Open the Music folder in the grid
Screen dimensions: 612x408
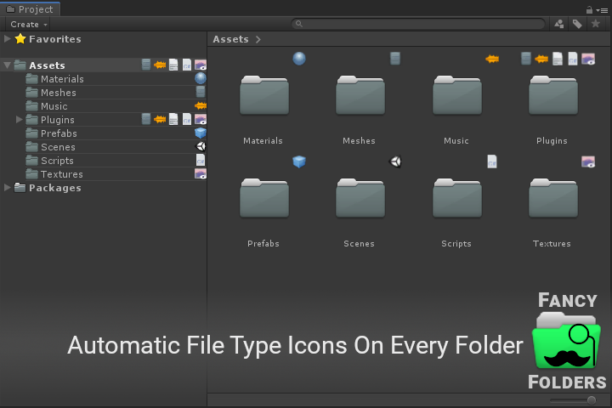(x=457, y=96)
